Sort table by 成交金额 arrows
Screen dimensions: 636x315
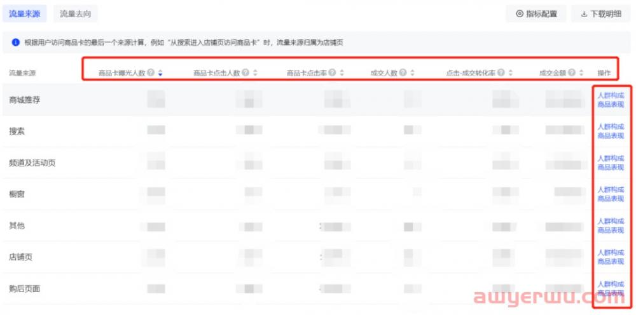(x=581, y=73)
